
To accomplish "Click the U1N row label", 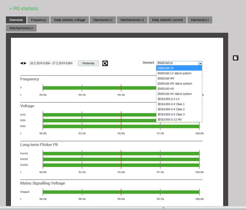I will 23,115.
